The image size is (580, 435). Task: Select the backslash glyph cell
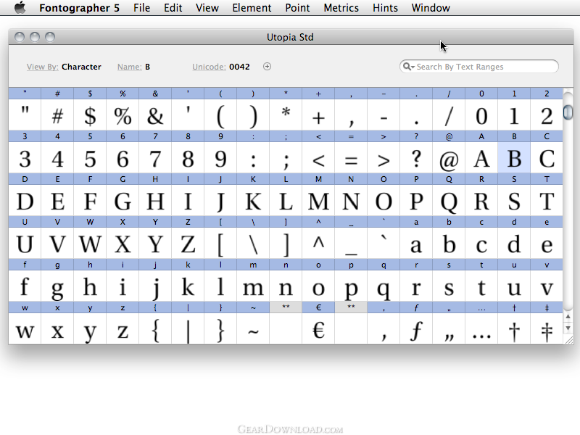point(253,244)
